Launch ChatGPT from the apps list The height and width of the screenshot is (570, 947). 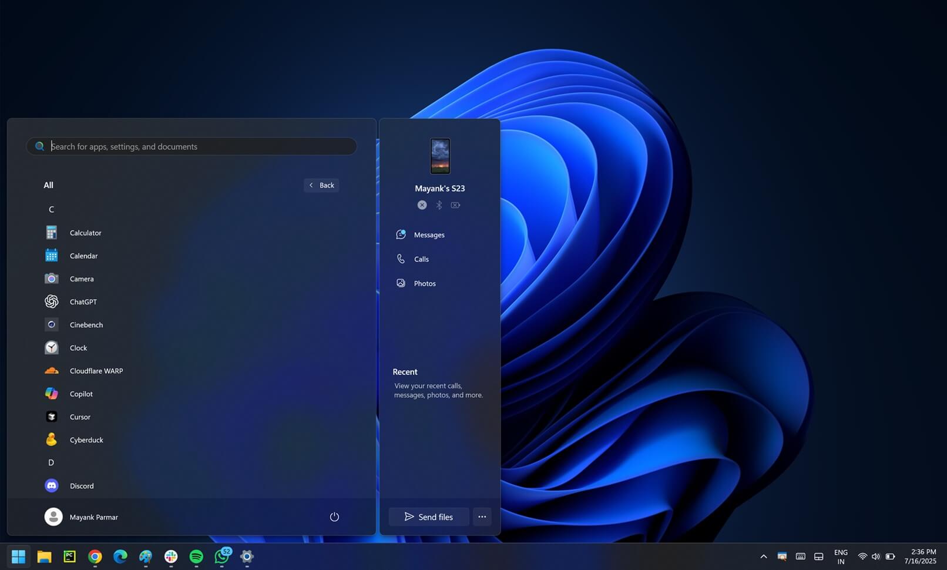[x=83, y=301]
